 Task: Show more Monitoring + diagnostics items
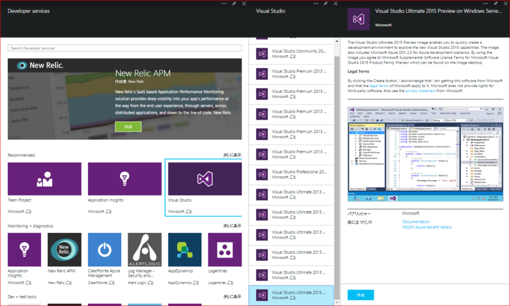click(x=232, y=226)
